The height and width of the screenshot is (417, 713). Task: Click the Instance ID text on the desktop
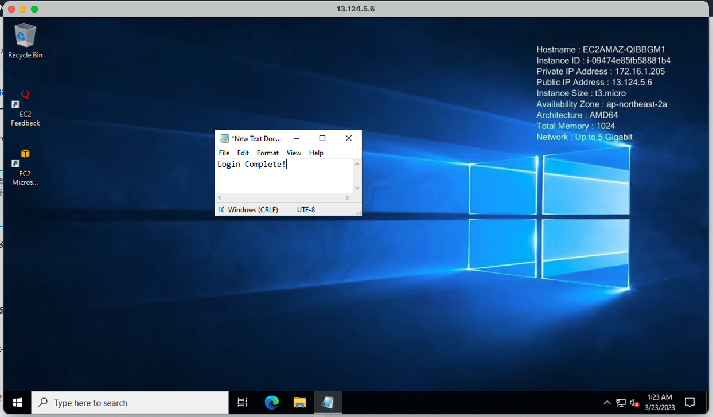point(603,60)
